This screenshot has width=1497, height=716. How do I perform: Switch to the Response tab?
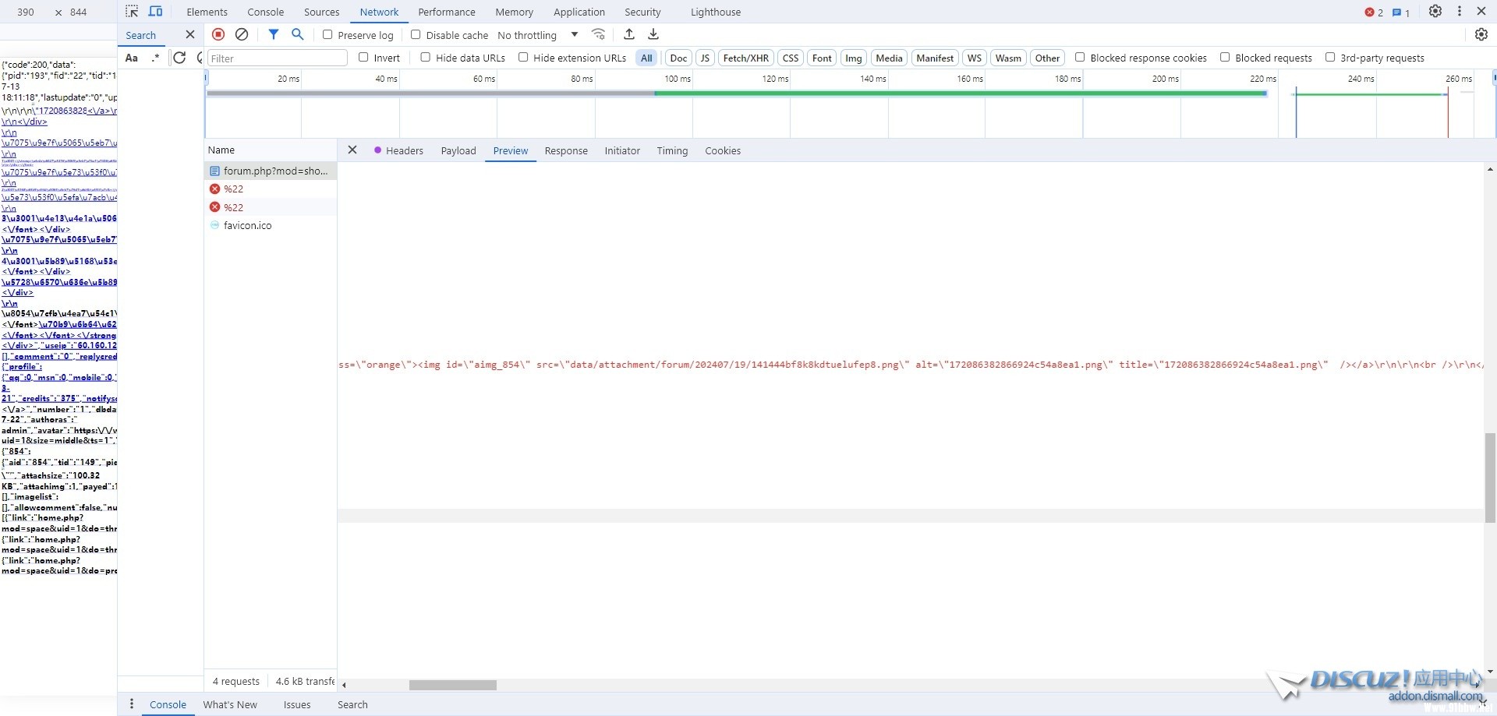pos(566,150)
